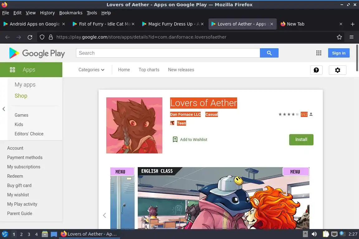Open the History menu
Screen dimensions: 359x239
(47, 13)
